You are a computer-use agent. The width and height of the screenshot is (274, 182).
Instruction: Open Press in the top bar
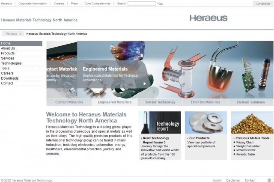(x=74, y=3)
